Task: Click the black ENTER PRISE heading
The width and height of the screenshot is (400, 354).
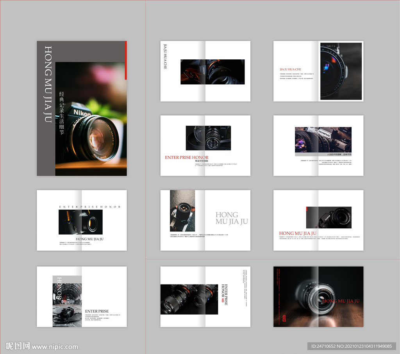Action: pyautogui.click(x=96, y=311)
